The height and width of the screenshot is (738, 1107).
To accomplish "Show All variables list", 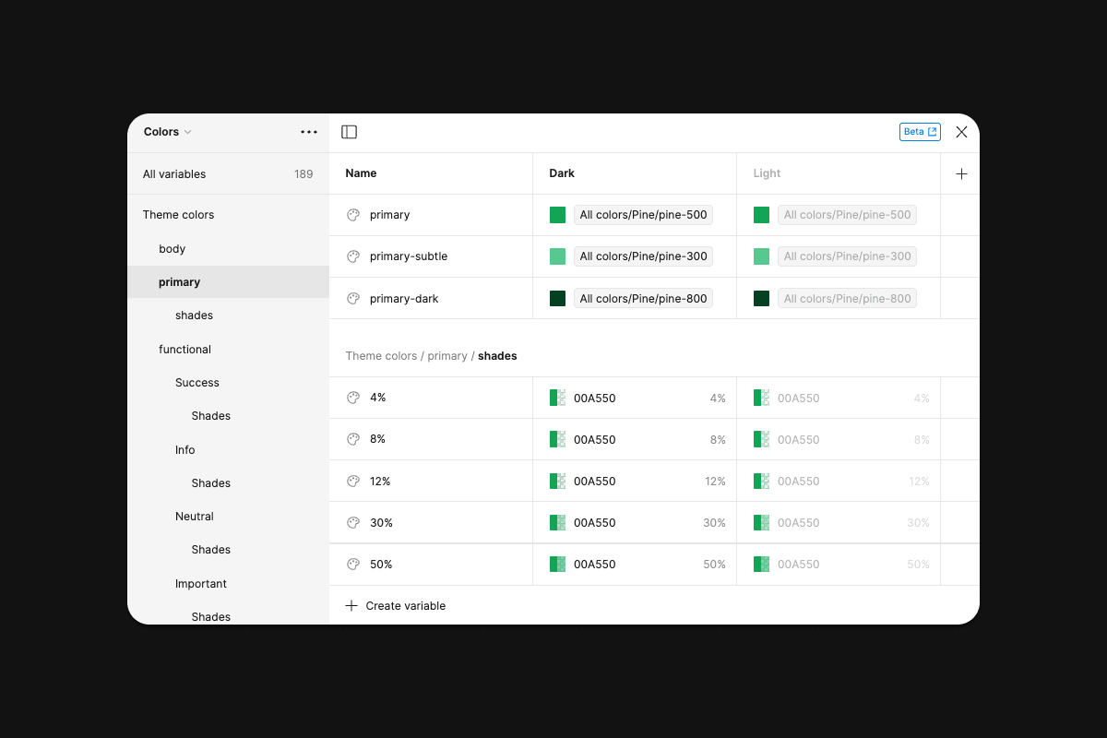I will click(174, 174).
